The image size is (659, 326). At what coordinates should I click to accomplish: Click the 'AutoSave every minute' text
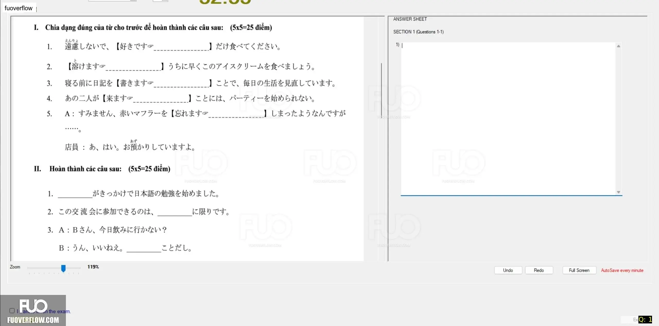(x=622, y=270)
